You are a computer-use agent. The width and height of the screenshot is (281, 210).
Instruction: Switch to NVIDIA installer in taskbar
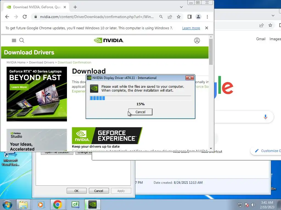click(x=92, y=205)
